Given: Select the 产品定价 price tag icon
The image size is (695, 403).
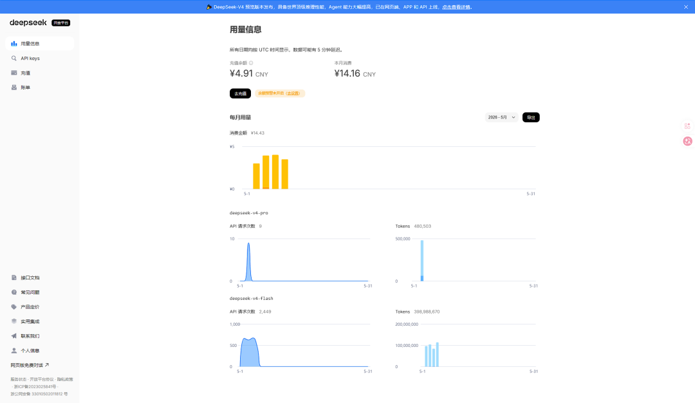Looking at the screenshot, I should (x=14, y=307).
